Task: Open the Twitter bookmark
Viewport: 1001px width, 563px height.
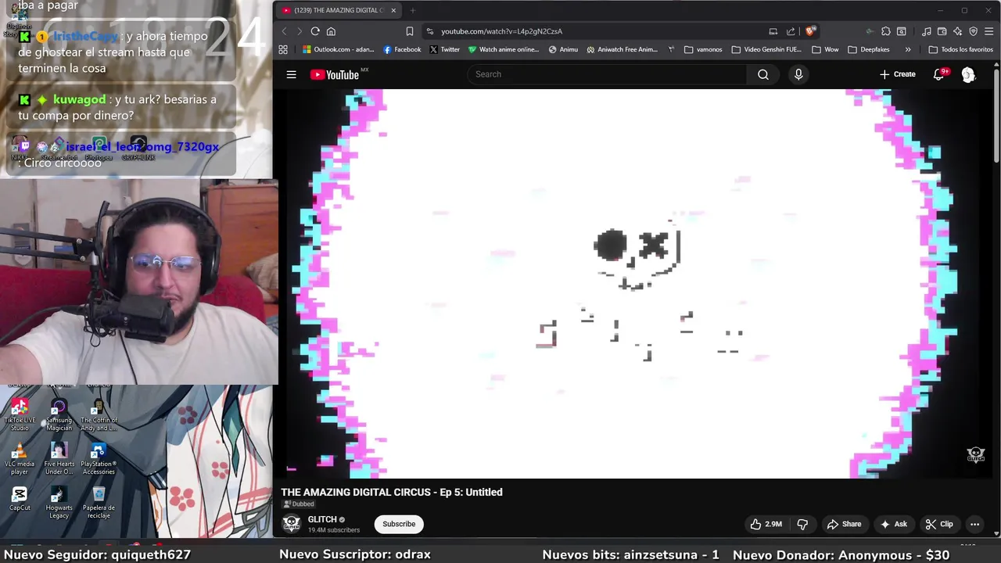Action: pos(444,49)
